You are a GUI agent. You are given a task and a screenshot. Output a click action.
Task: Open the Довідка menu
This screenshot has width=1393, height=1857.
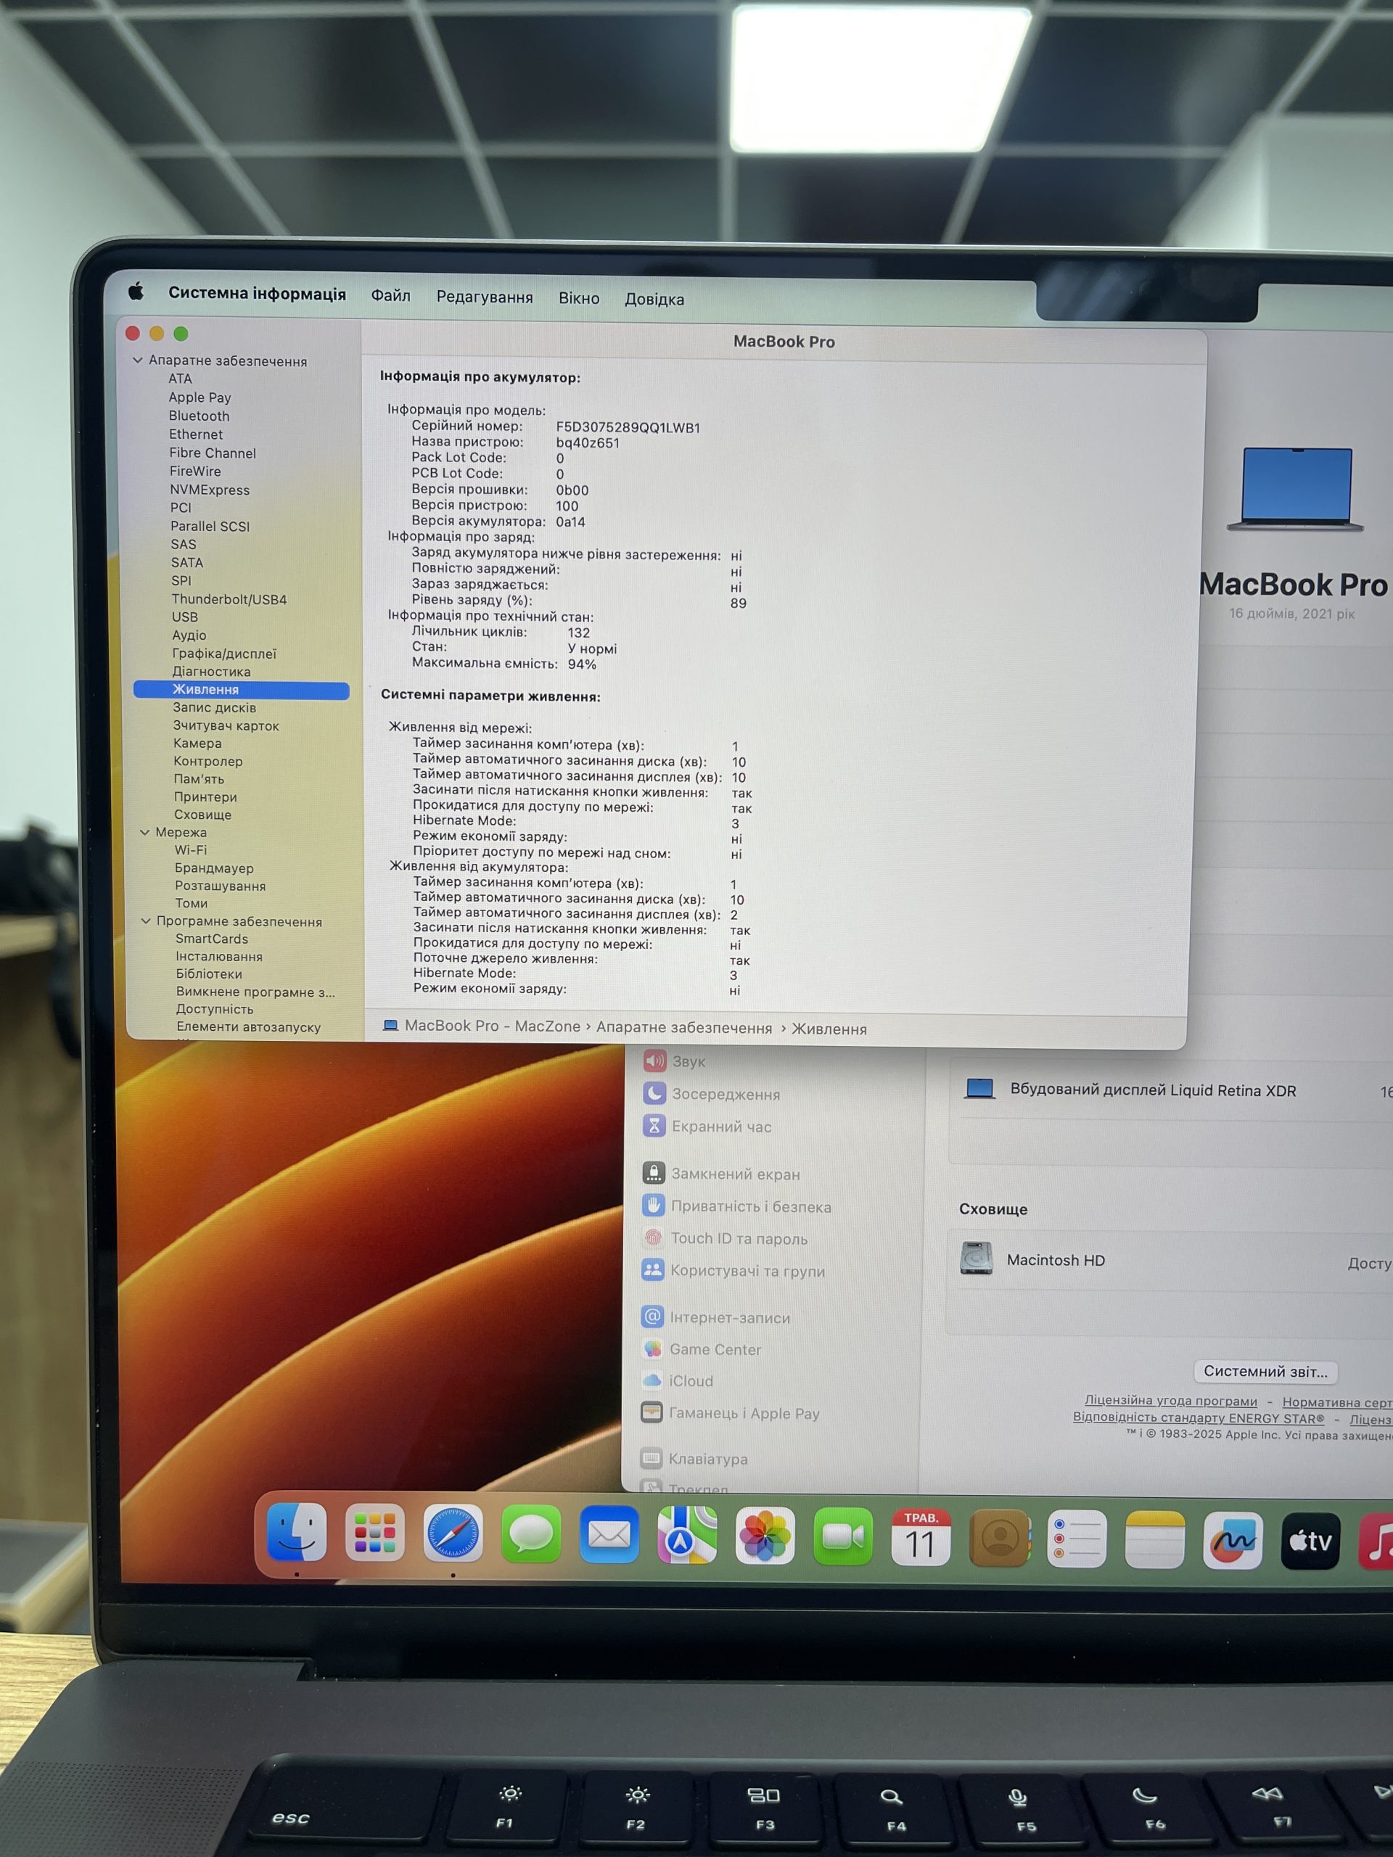tap(654, 300)
